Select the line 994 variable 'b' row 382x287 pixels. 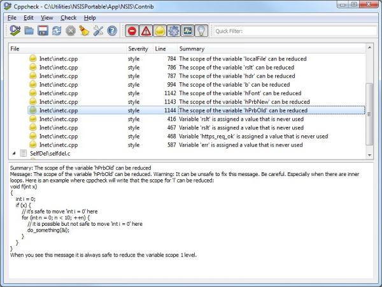[x=197, y=84]
